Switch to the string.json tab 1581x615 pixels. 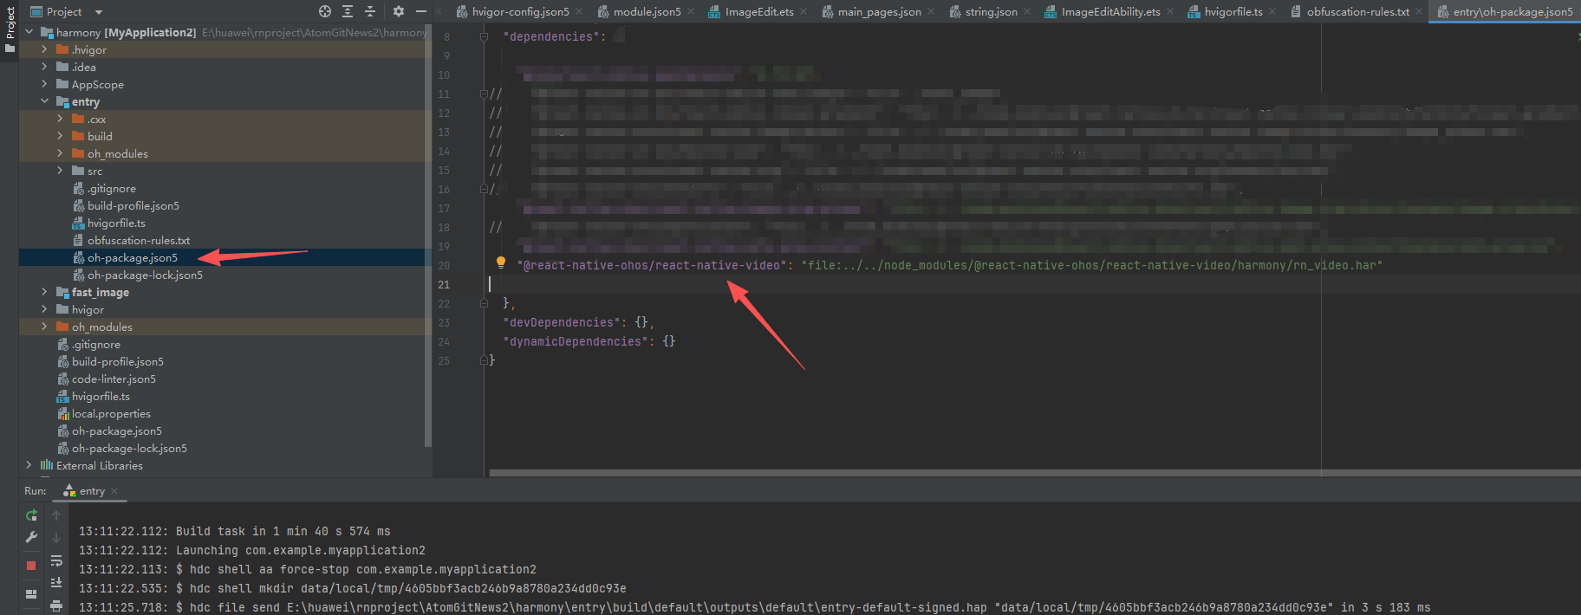pyautogui.click(x=991, y=12)
